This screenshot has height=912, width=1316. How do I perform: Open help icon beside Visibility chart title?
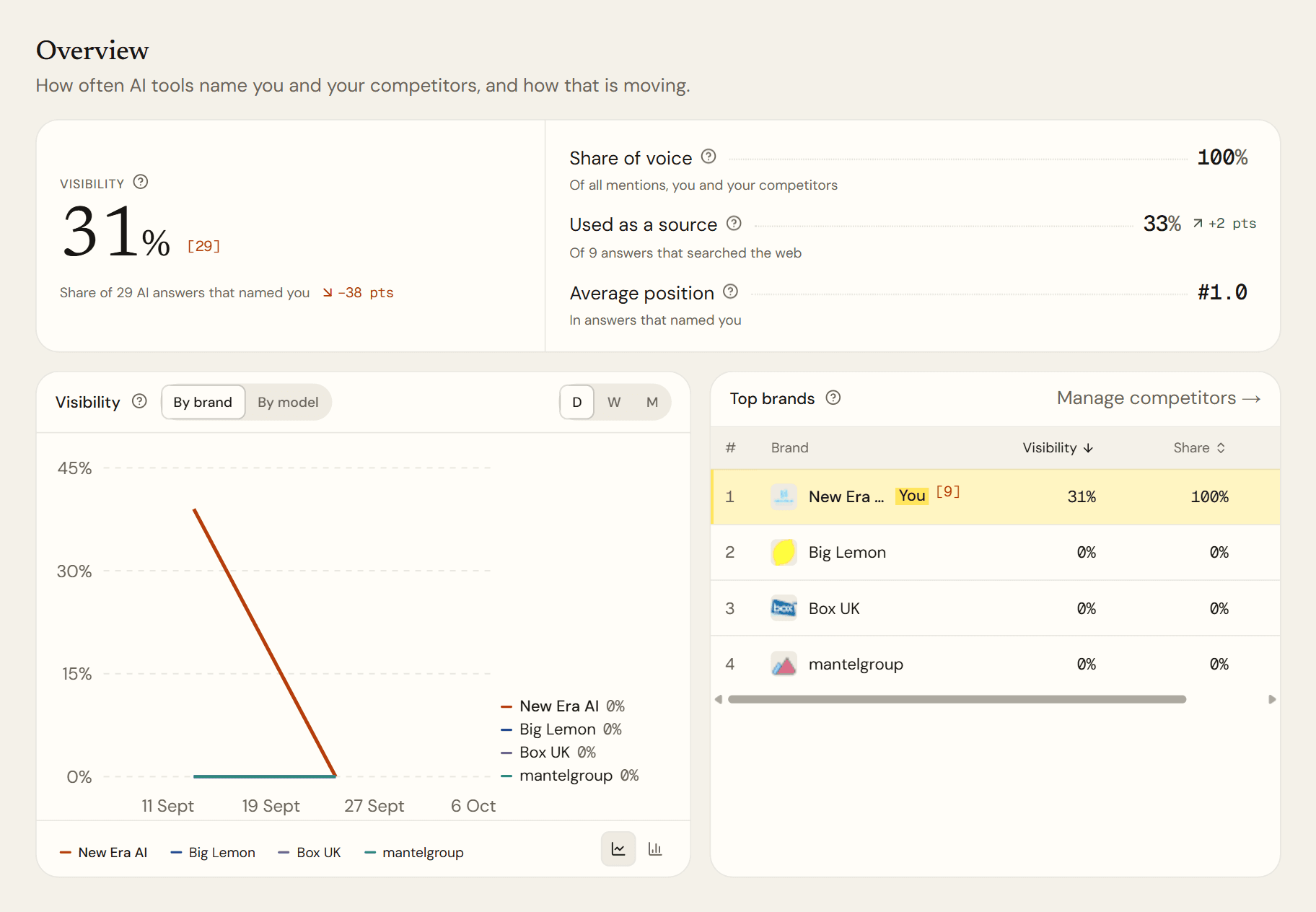pyautogui.click(x=139, y=400)
